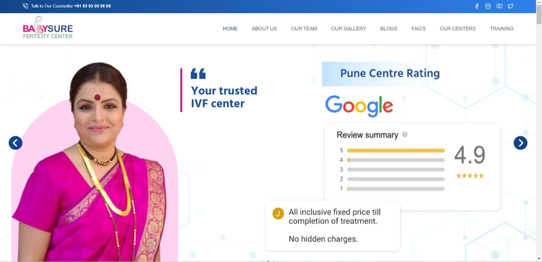Navigate to OUR TEAM

coord(304,28)
